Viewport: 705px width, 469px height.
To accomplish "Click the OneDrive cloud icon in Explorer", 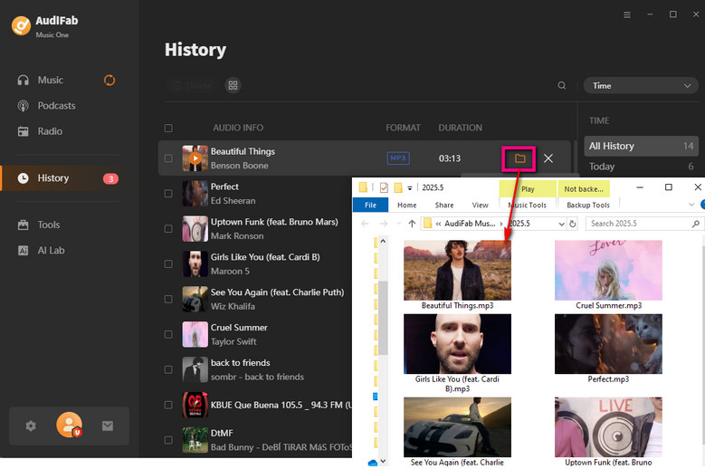I will click(372, 463).
